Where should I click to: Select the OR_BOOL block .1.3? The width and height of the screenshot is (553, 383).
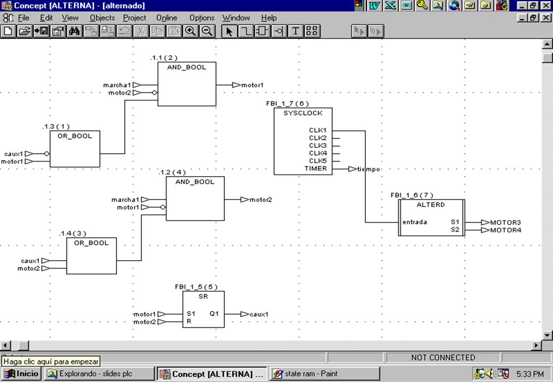point(75,149)
